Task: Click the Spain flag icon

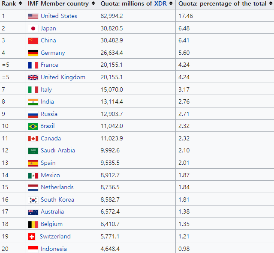Action: click(x=33, y=163)
